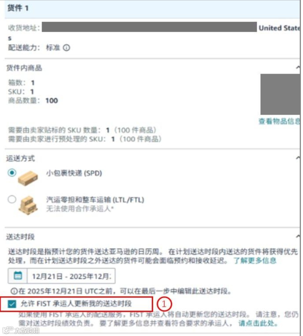Open the 查看物品信息 link
Screen dimensions: 303x336
[279, 121]
